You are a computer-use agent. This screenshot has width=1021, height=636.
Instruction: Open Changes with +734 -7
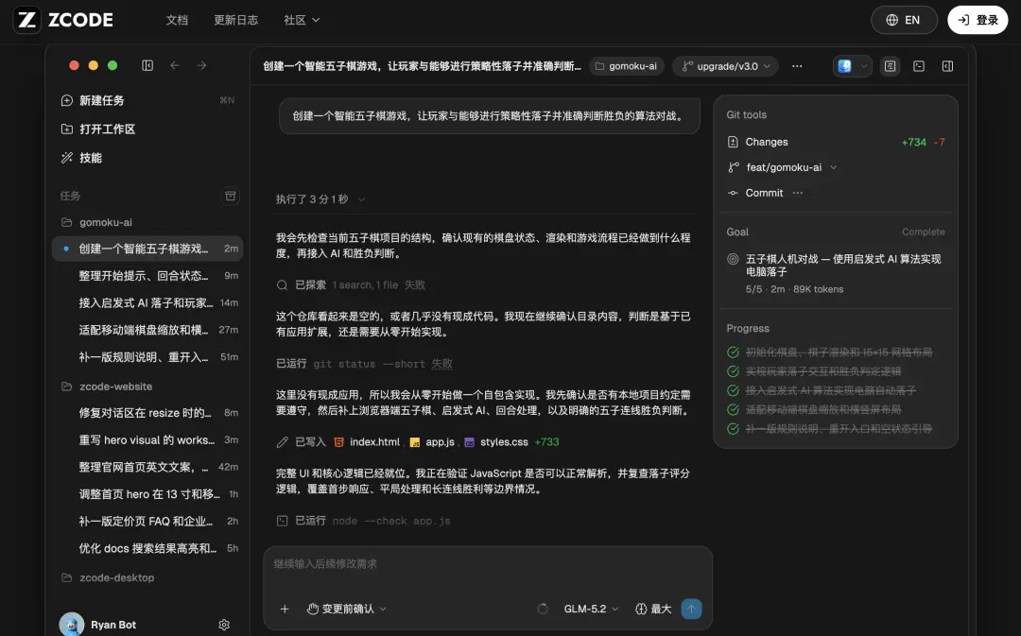point(836,142)
